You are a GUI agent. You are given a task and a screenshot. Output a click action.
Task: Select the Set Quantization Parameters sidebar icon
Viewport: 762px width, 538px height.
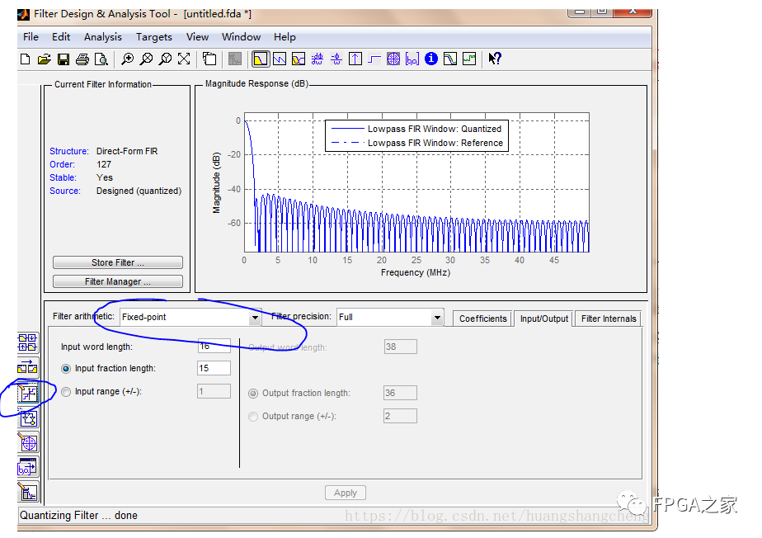pyautogui.click(x=28, y=393)
